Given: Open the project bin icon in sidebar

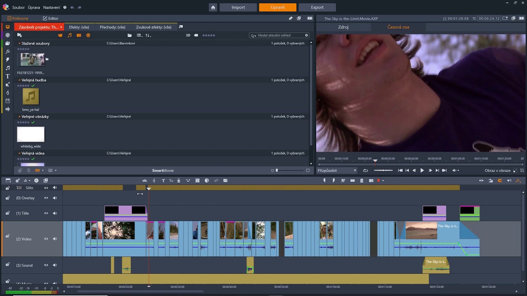Looking at the screenshot, I should pos(7,27).
